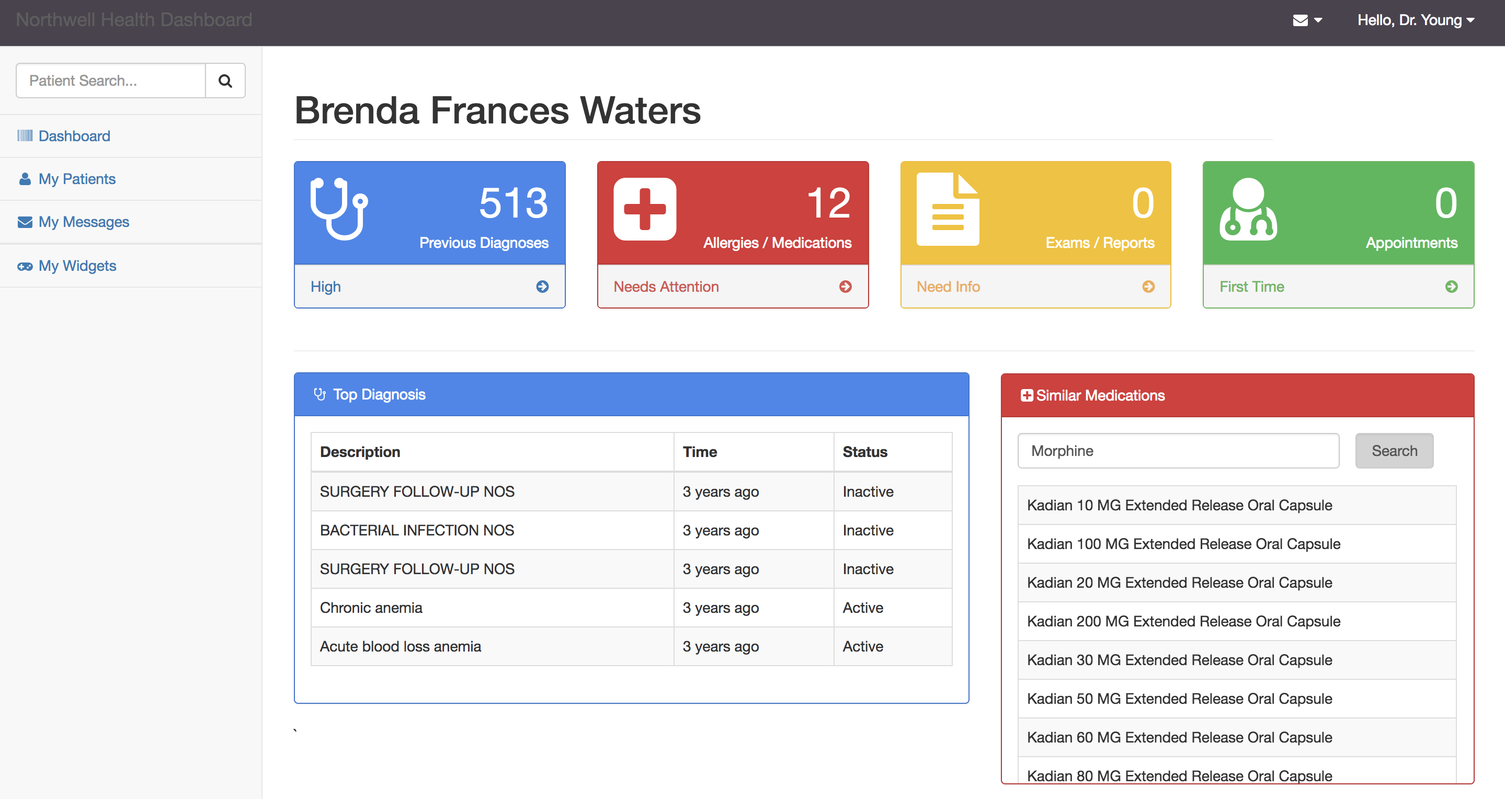Viewport: 1505px width, 799px height.
Task: Click the patient search magnifier icon
Action: (225, 81)
